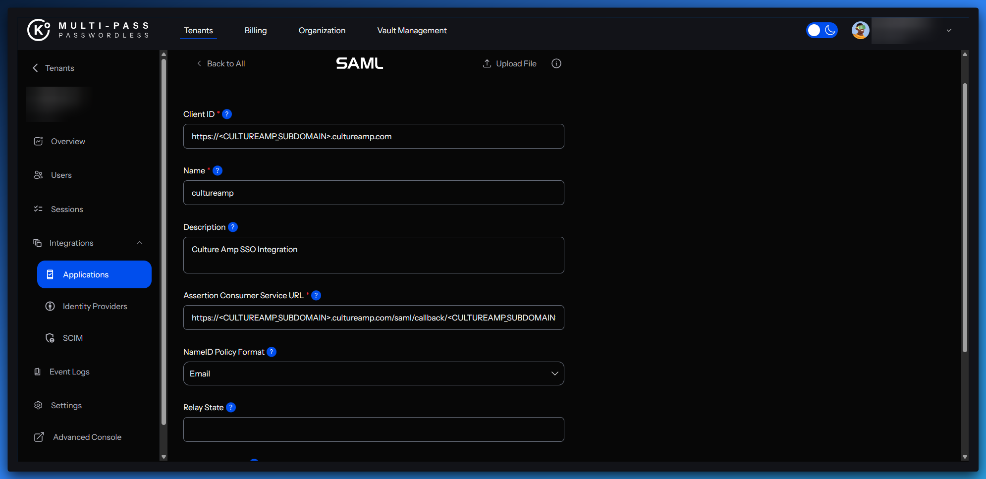This screenshot has width=986, height=479.
Task: Click the Client ID help question icon
Action: click(227, 114)
